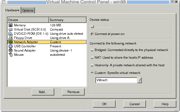Viewport: 180px width, 112px height.
Task: Select the Memory device chip icon
Action: click(x=11, y=25)
